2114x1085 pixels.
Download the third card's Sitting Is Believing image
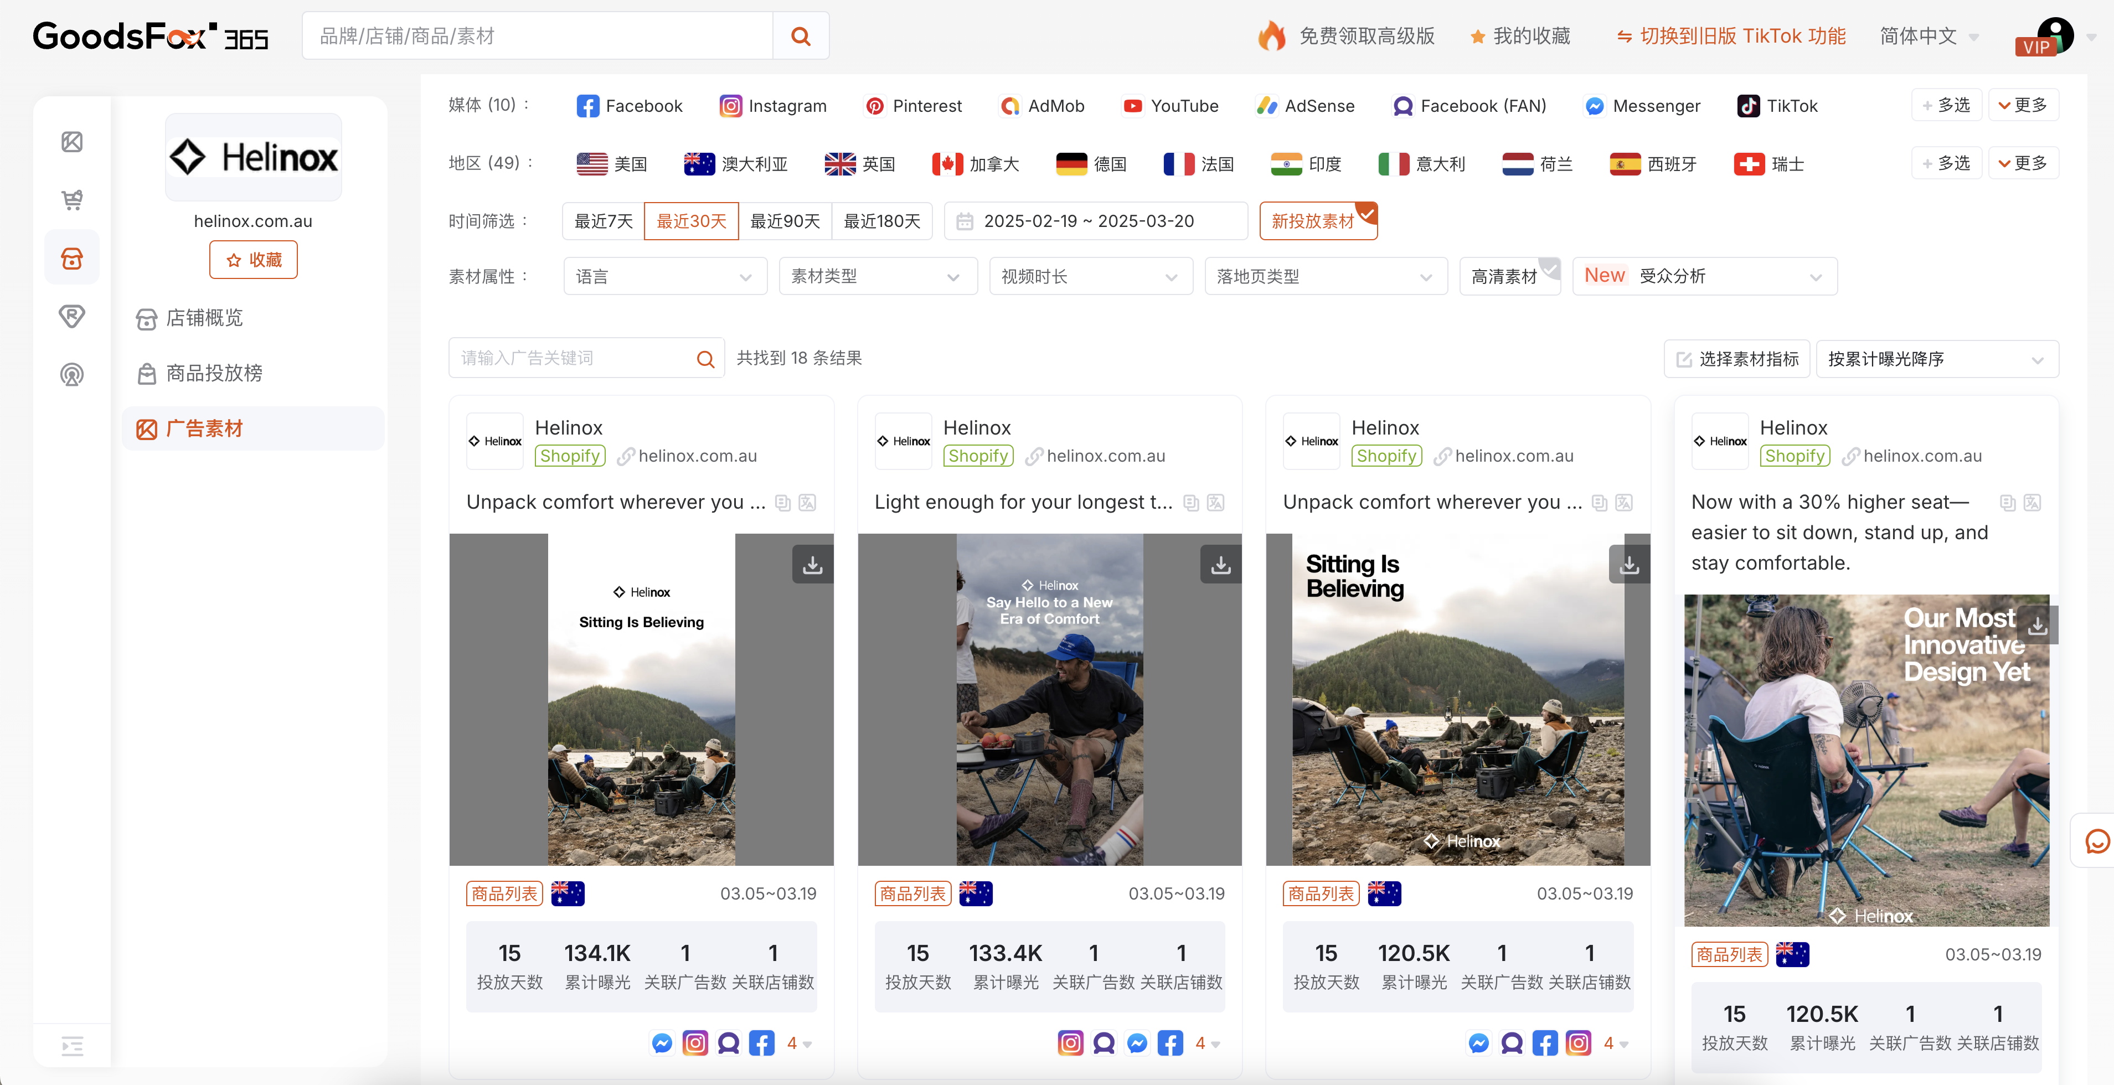(1629, 565)
